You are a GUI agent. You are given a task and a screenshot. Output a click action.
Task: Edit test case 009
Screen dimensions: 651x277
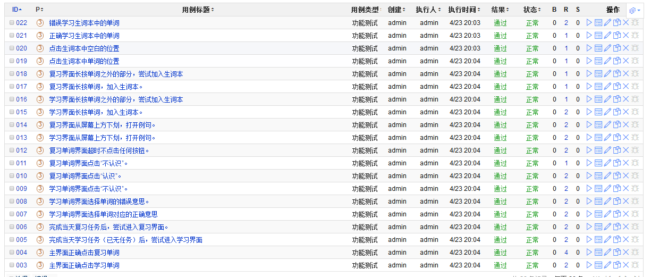[607, 189]
